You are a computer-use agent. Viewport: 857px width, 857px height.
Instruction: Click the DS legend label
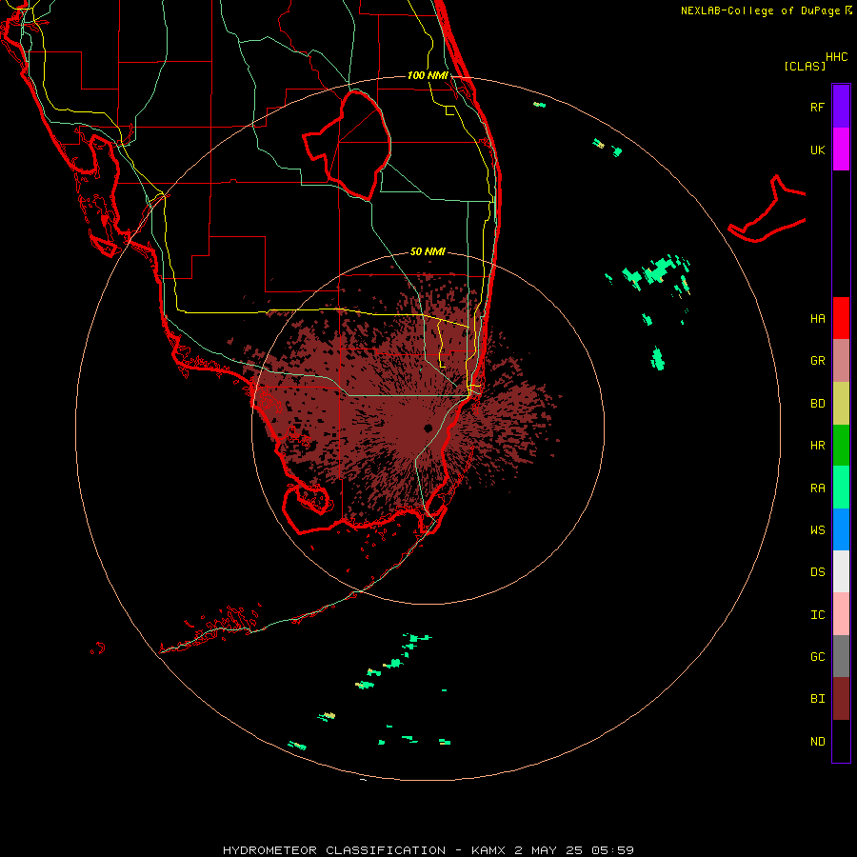817,571
